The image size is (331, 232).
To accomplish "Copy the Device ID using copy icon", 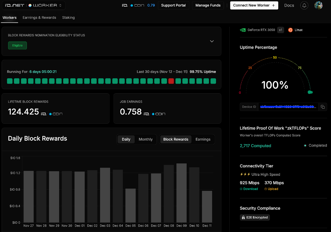I will (x=323, y=107).
